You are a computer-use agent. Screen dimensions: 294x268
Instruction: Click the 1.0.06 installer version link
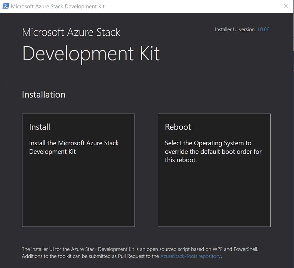[263, 29]
